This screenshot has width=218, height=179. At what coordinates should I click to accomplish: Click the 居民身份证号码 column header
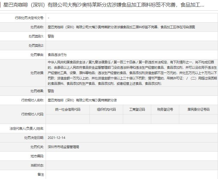(x=198, y=109)
